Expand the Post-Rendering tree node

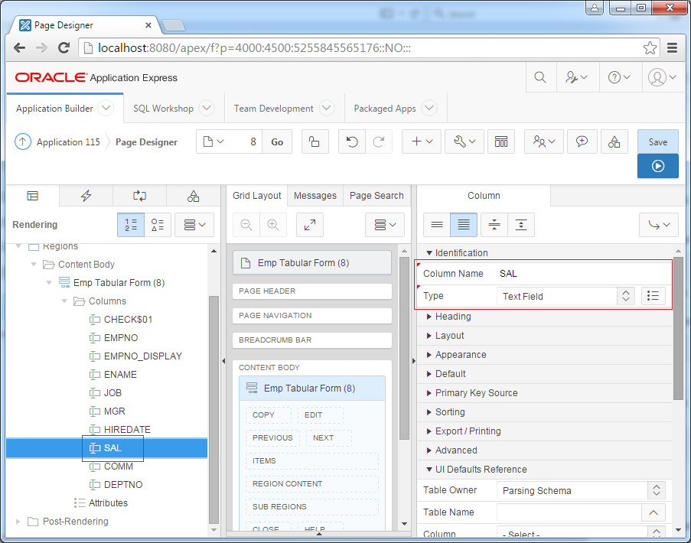pos(18,522)
